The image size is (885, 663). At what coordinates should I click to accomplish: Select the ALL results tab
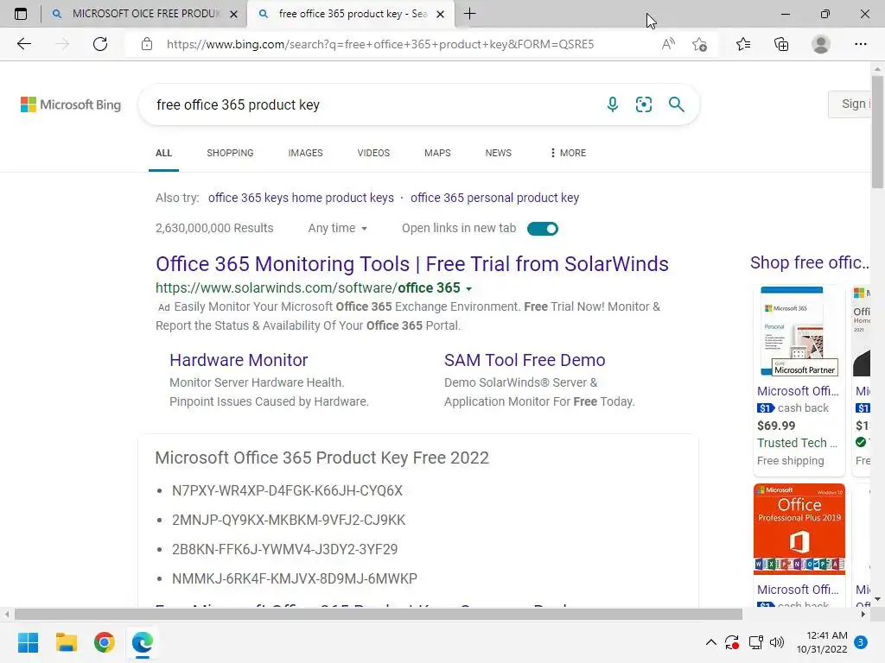163,153
